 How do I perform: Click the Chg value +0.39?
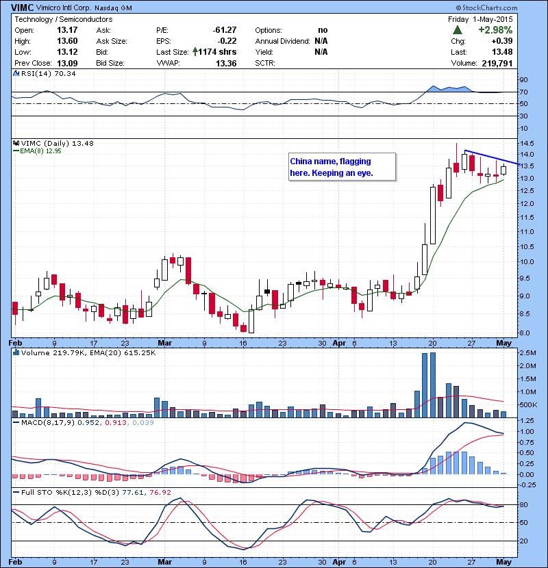[502, 41]
